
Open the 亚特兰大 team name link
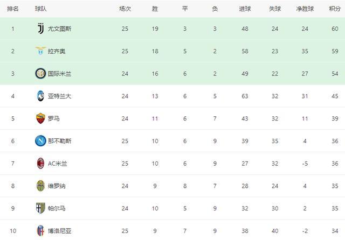tap(59, 96)
